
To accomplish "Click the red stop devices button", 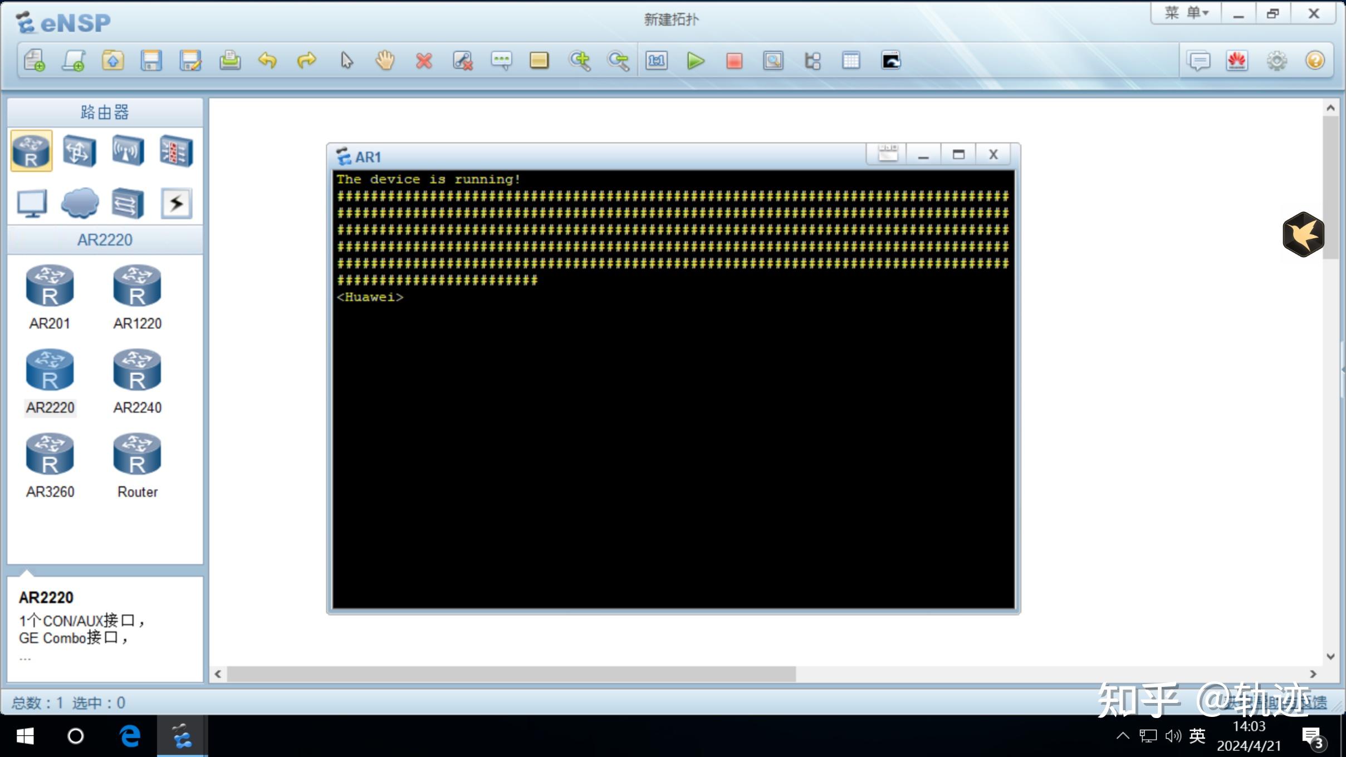I will (x=734, y=61).
